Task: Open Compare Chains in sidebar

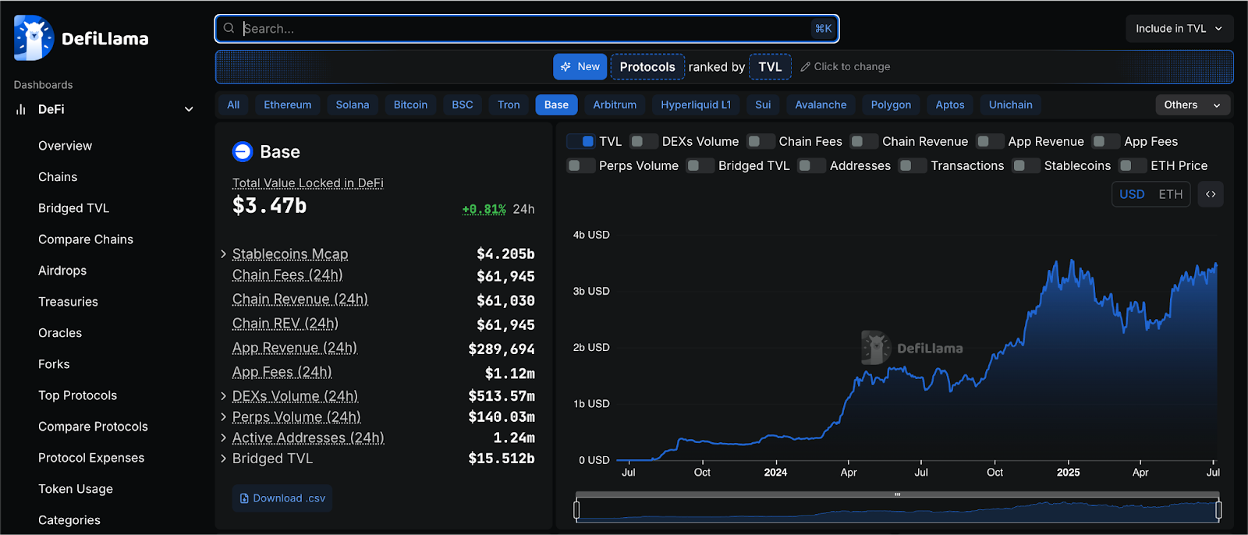Action: pyautogui.click(x=86, y=239)
